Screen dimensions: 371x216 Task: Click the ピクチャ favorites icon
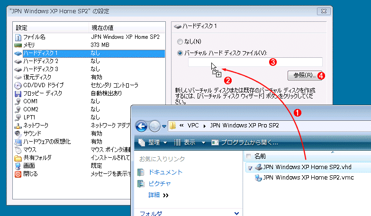pos(141,184)
